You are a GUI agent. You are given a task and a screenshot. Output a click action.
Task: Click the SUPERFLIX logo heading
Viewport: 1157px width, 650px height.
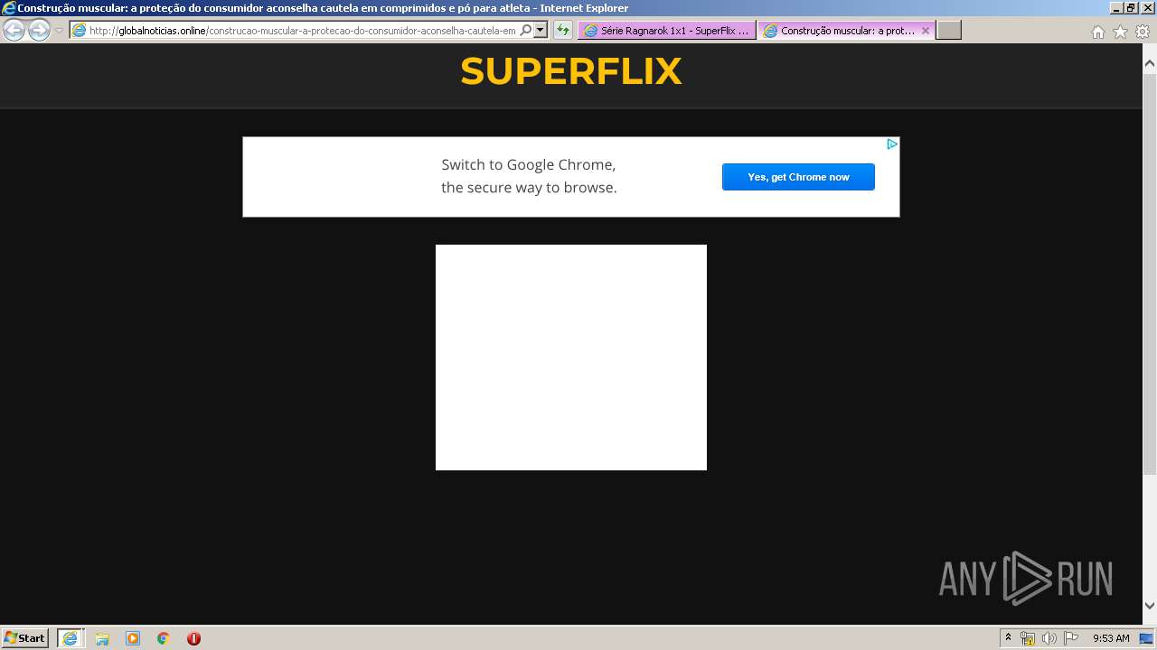click(570, 71)
